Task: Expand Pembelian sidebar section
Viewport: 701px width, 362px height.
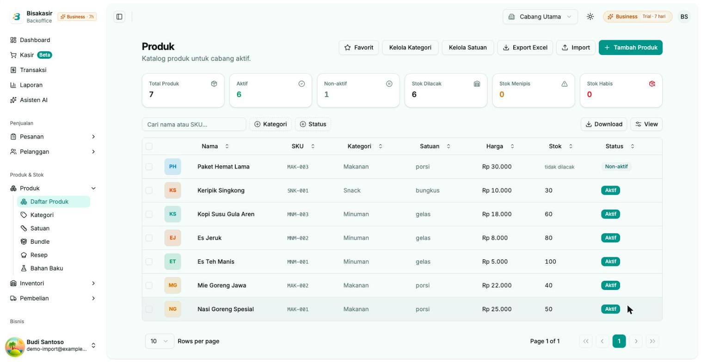Action: [x=53, y=298]
